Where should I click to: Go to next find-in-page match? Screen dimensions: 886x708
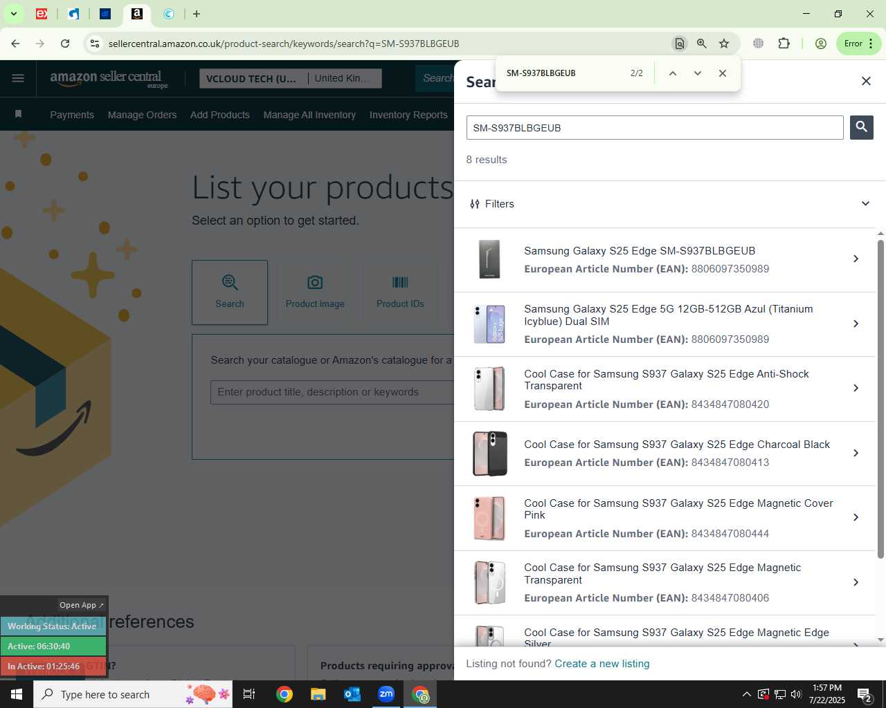[697, 73]
